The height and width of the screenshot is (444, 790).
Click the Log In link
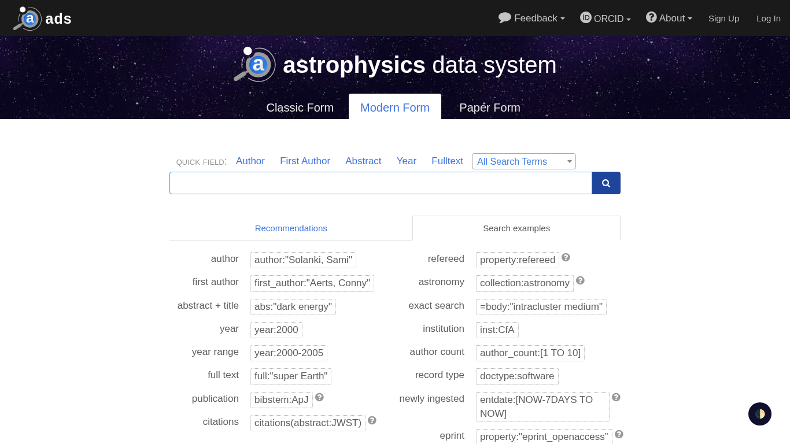click(768, 18)
